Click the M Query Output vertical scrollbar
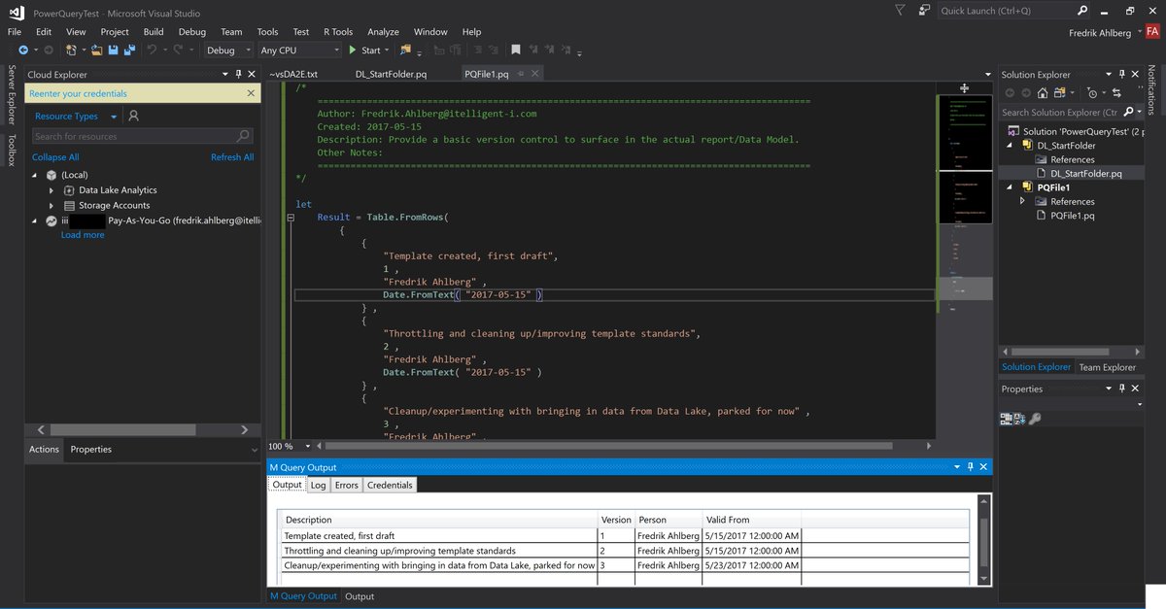This screenshot has width=1166, height=609. point(984,540)
